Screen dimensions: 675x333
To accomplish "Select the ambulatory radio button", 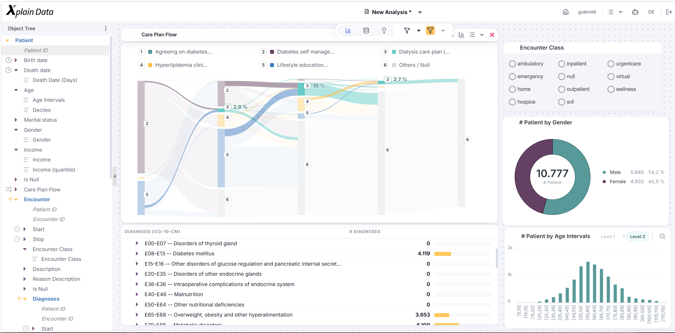I will 512,64.
